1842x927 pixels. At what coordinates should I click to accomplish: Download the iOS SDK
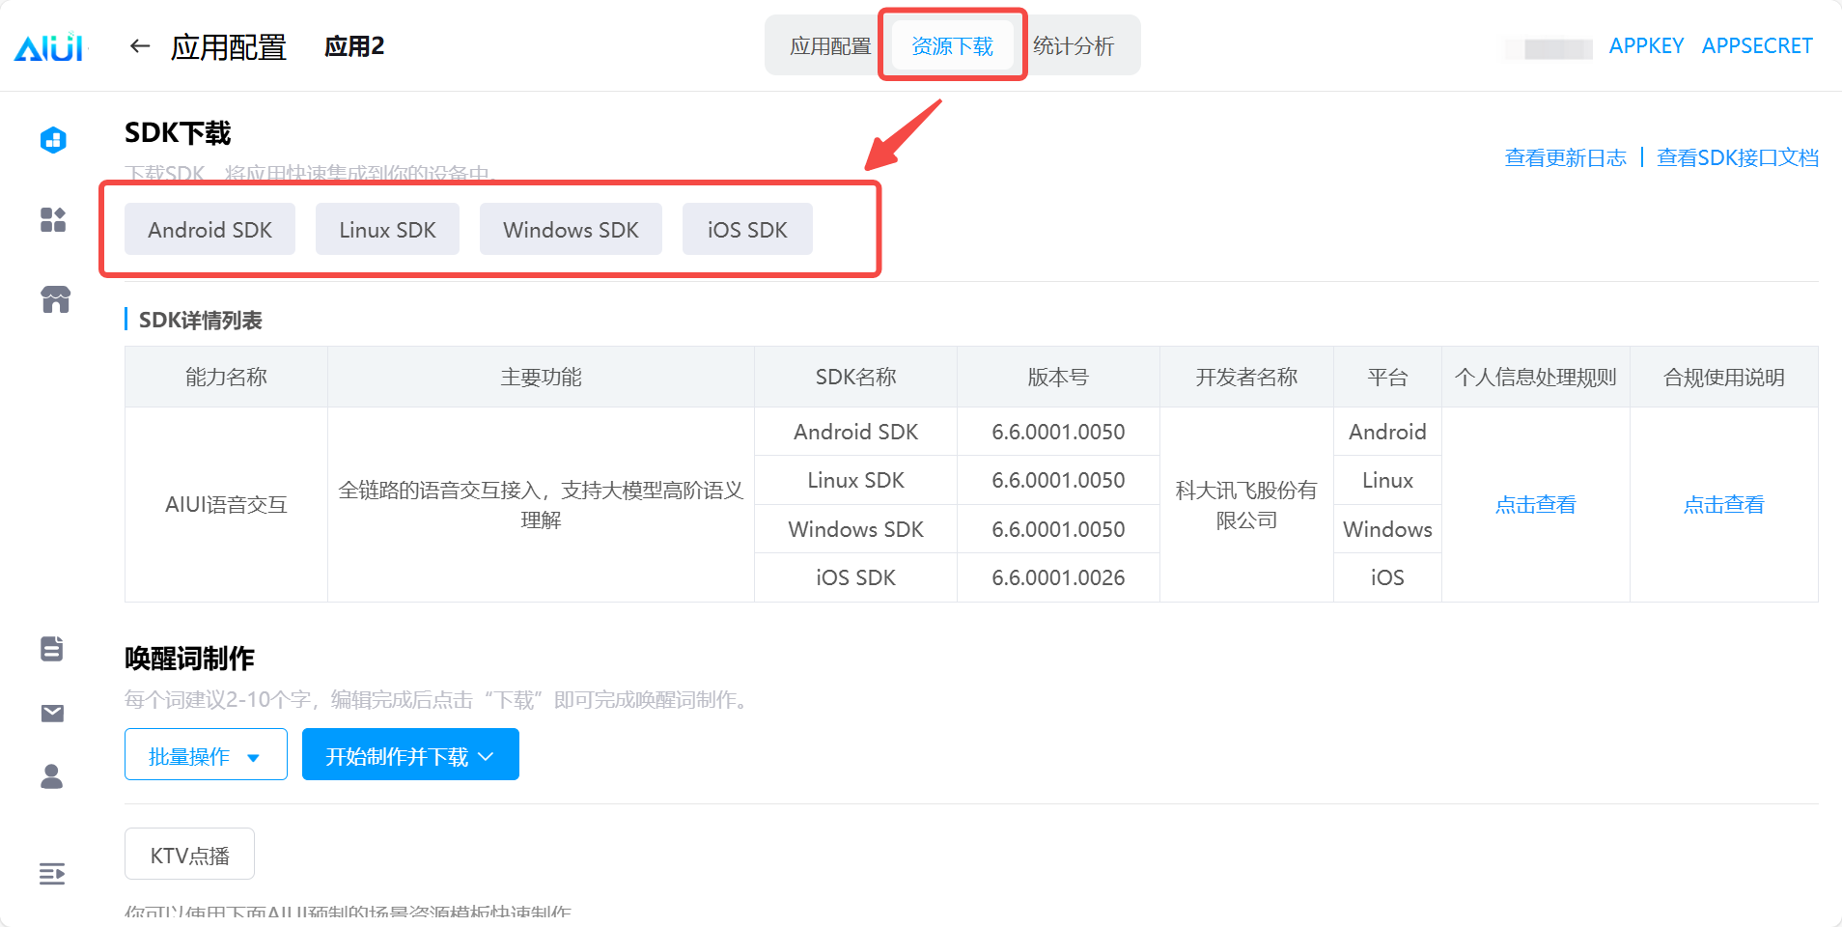point(747,230)
